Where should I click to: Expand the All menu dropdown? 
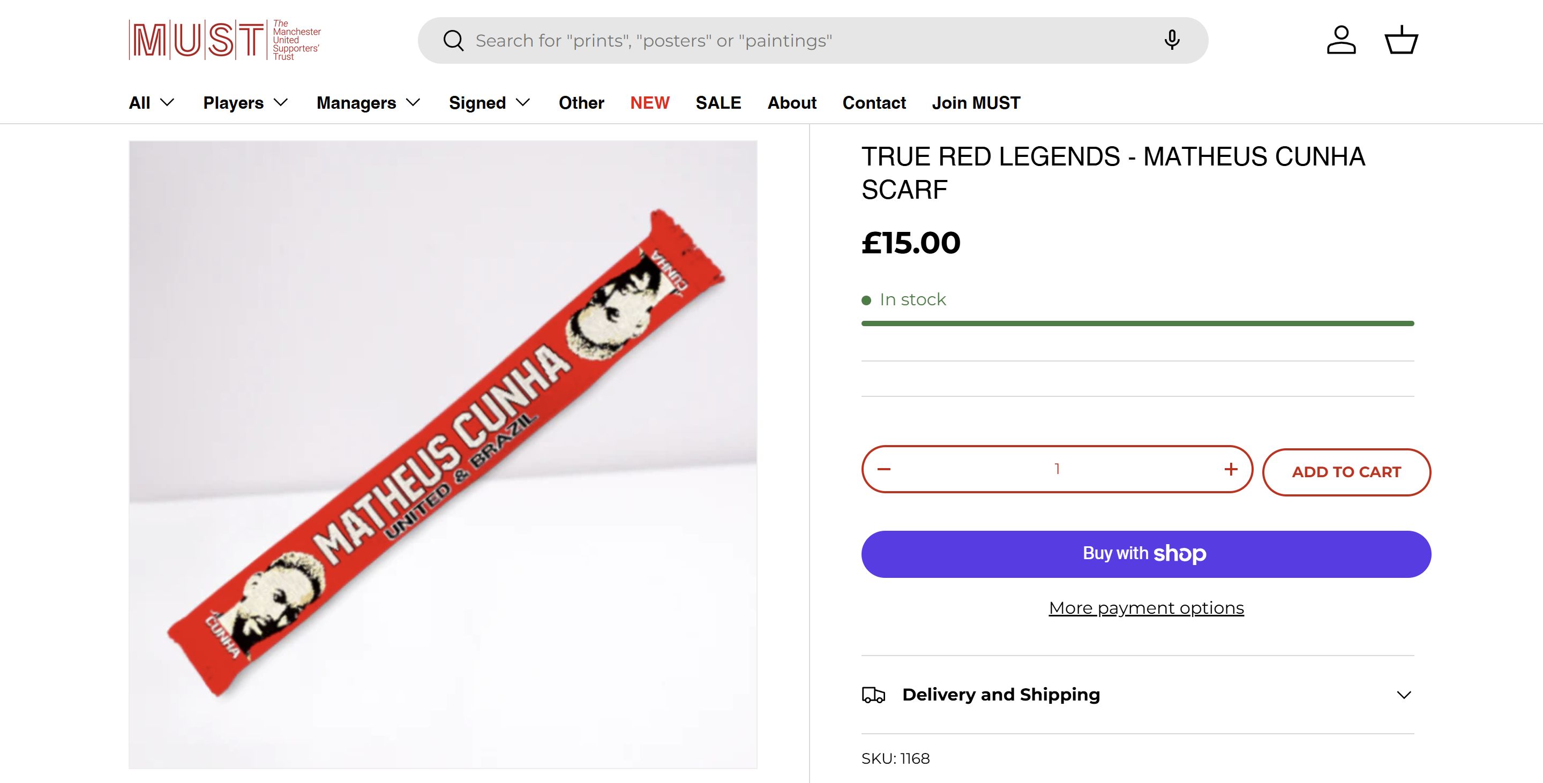click(x=152, y=103)
